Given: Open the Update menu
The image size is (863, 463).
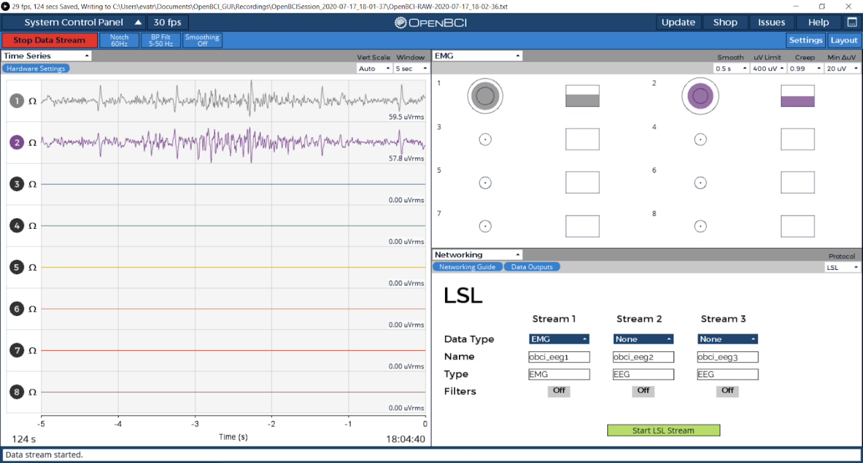Looking at the screenshot, I should point(678,22).
